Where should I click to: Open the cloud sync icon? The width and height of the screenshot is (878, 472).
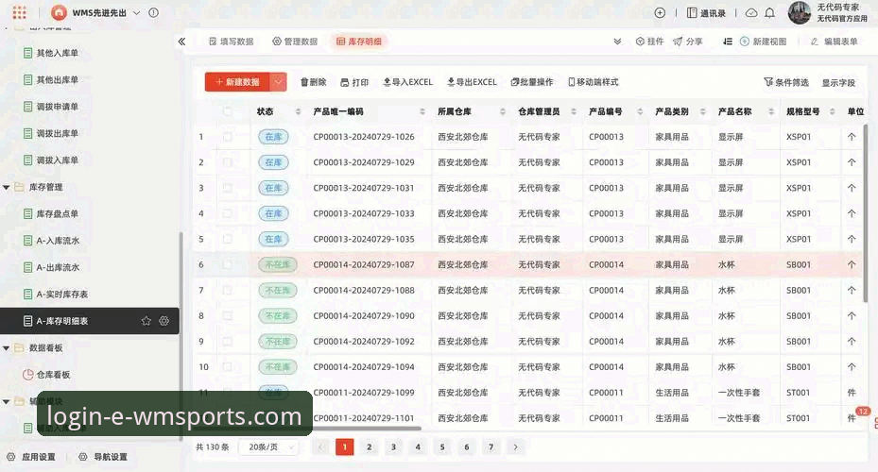point(751,12)
